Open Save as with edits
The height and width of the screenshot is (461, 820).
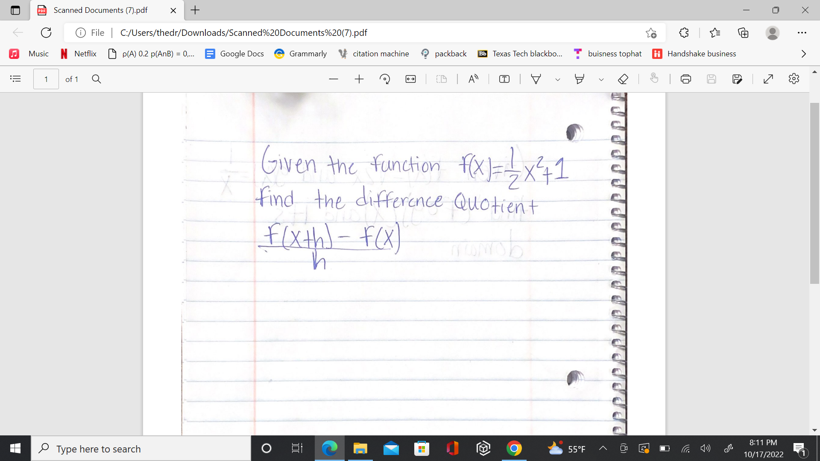click(x=738, y=79)
